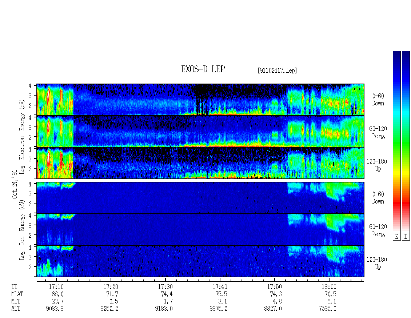Click the MLAT value 74.3

[276, 294]
